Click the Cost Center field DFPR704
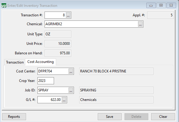The image size is (179, 122). [x=53, y=71]
